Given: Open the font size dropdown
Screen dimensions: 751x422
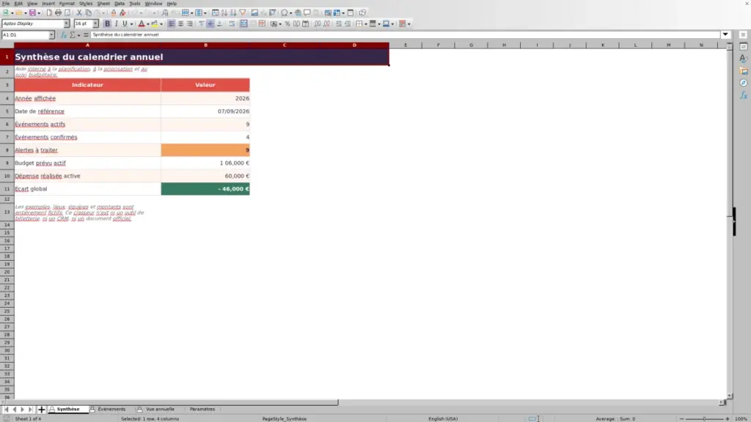Looking at the screenshot, I should (x=95, y=24).
